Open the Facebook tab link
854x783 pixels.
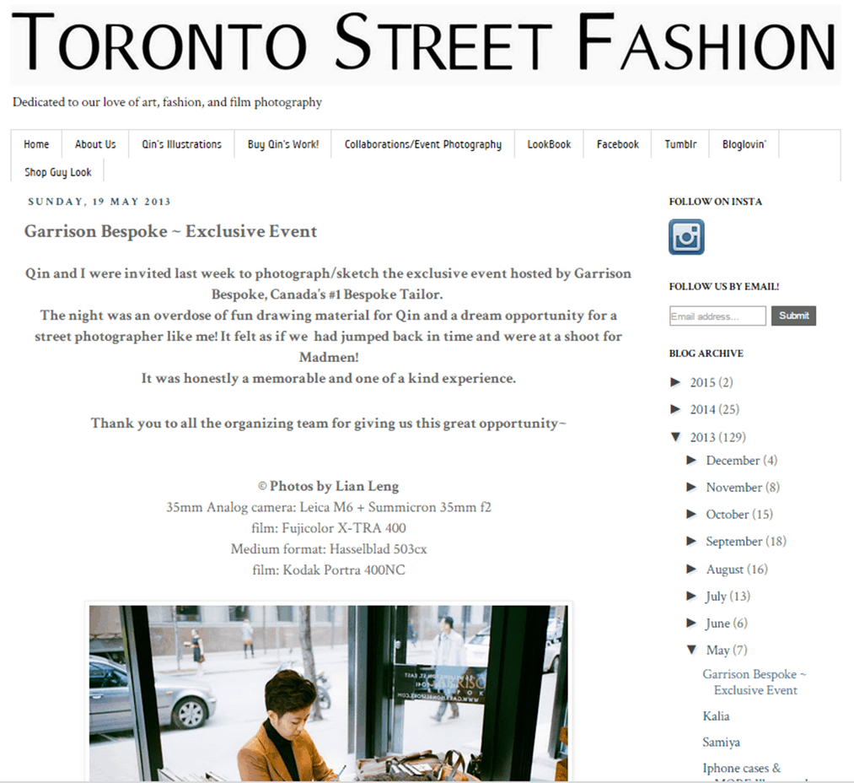pos(618,144)
